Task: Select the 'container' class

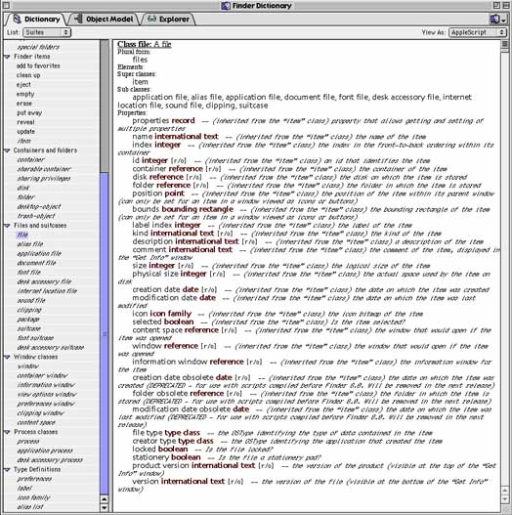Action: (x=31, y=159)
